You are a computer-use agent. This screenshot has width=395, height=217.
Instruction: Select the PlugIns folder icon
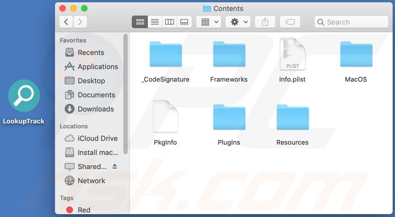pyautogui.click(x=229, y=117)
